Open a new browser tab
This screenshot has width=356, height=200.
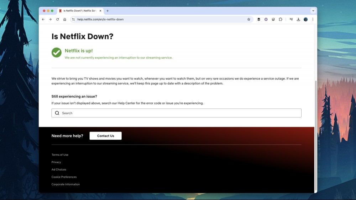[x=108, y=11]
